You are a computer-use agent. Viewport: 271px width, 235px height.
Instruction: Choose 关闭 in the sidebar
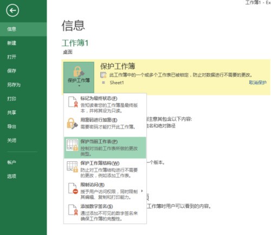click(x=23, y=140)
